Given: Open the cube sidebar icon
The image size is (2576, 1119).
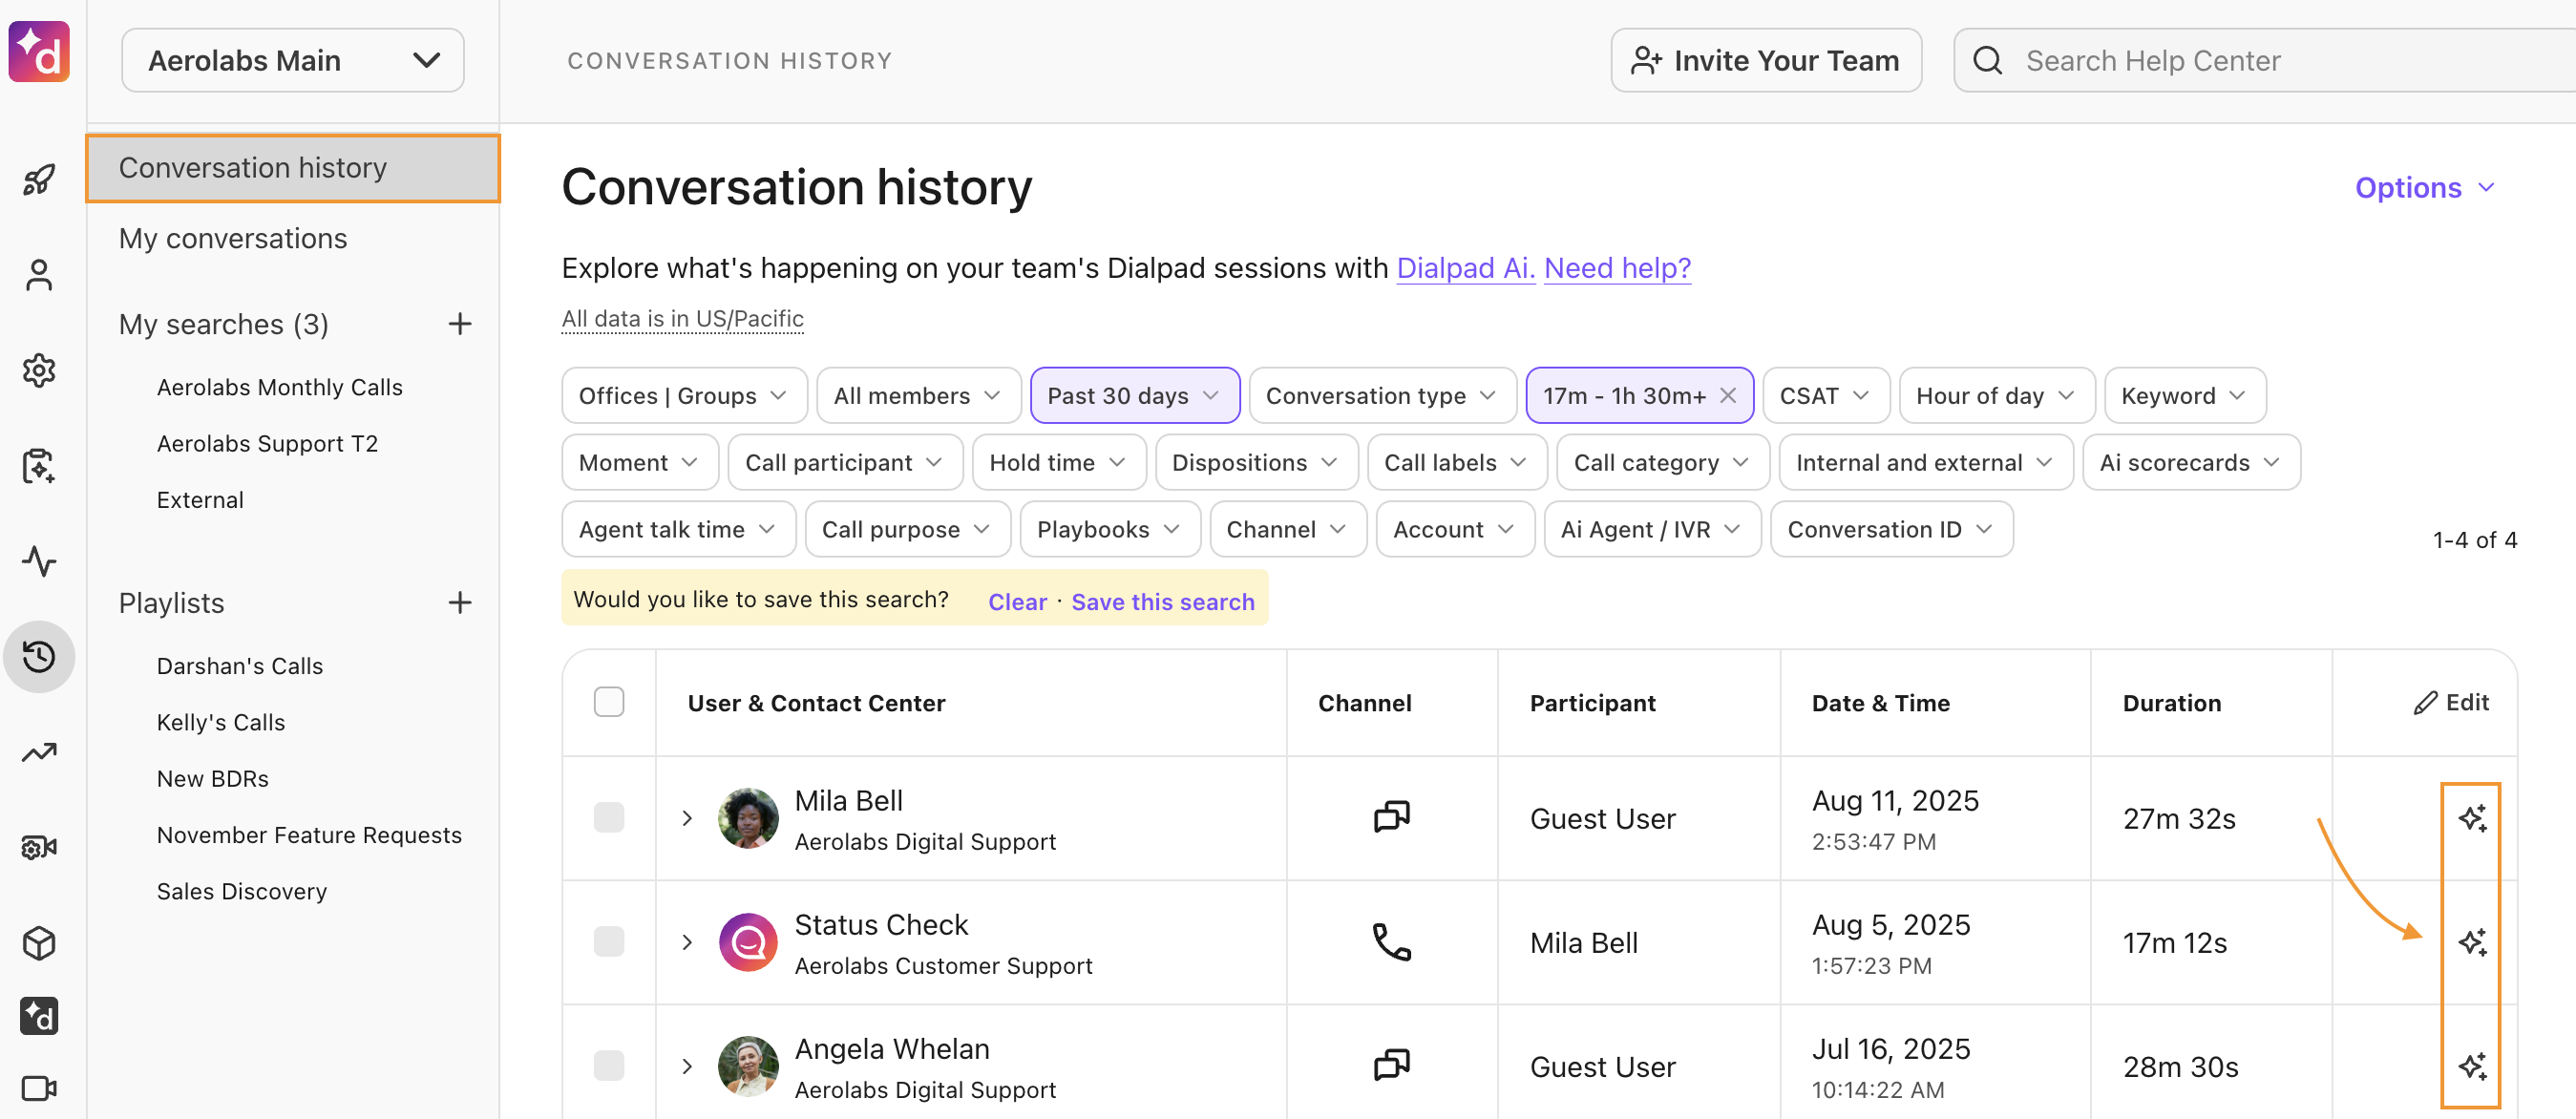Looking at the screenshot, I should (x=39, y=943).
